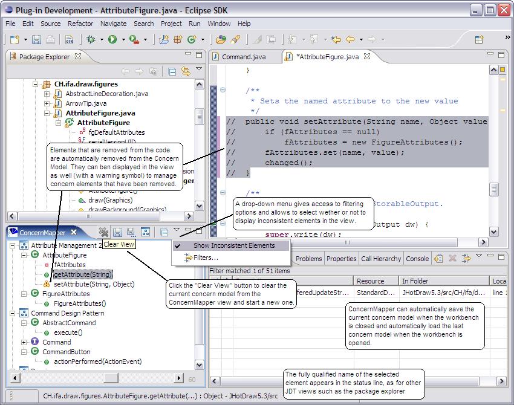Switch to the Call Hierarchy tab
Viewport: 514px width, 405px height.
point(381,259)
